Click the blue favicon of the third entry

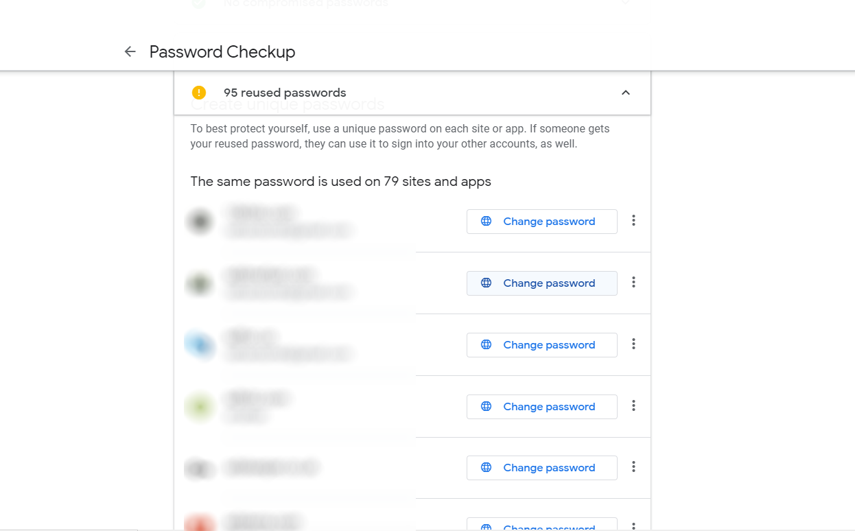(200, 344)
